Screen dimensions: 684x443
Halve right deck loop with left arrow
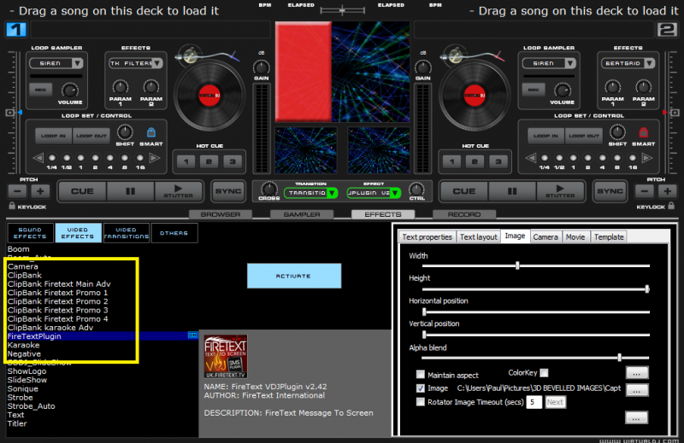pos(530,158)
